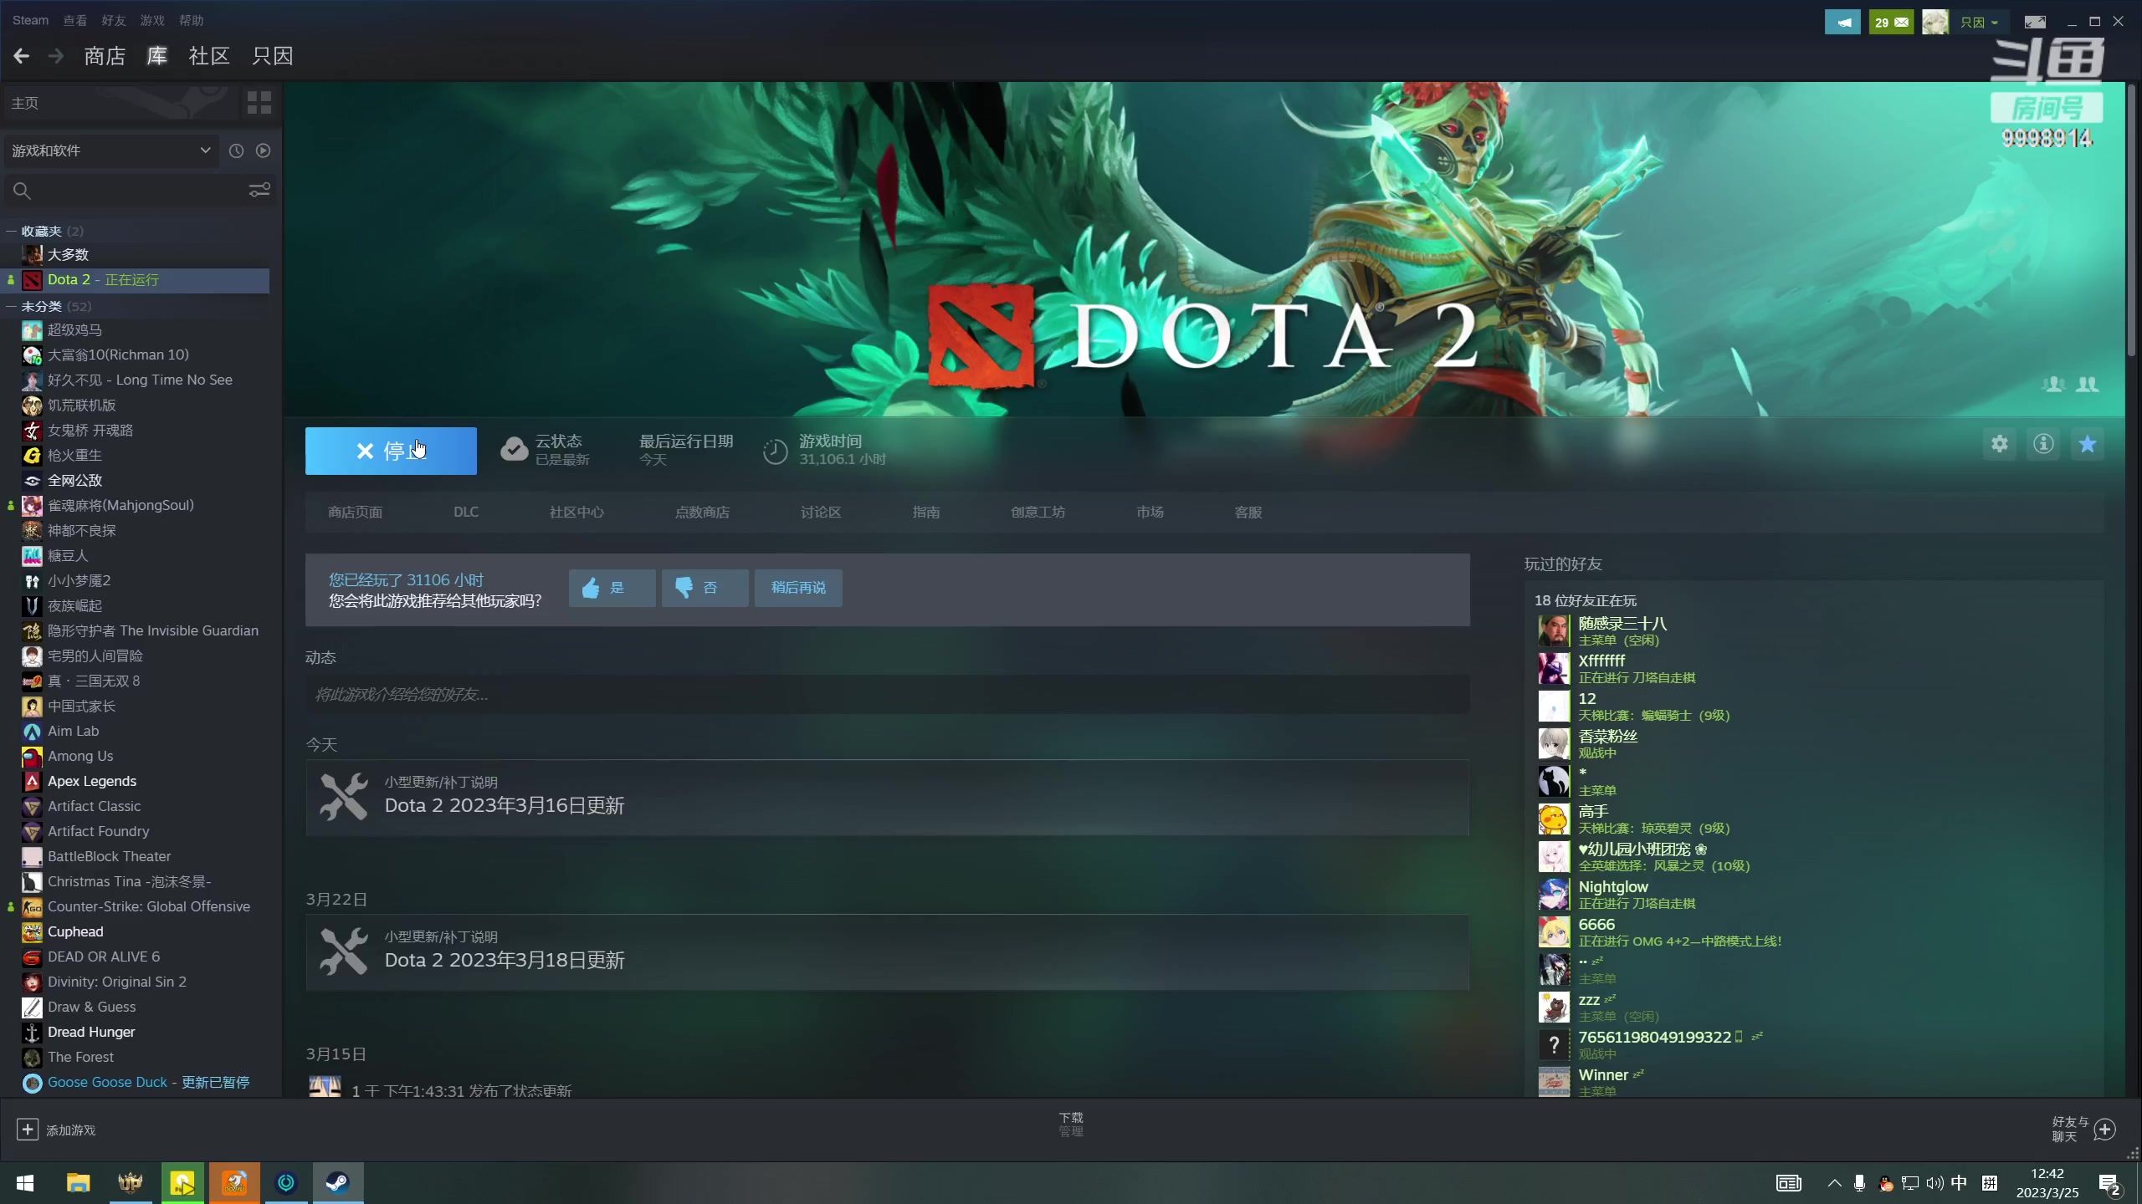Click Steam announcements megaphone icon
2142x1204 pixels.
pos(1843,23)
